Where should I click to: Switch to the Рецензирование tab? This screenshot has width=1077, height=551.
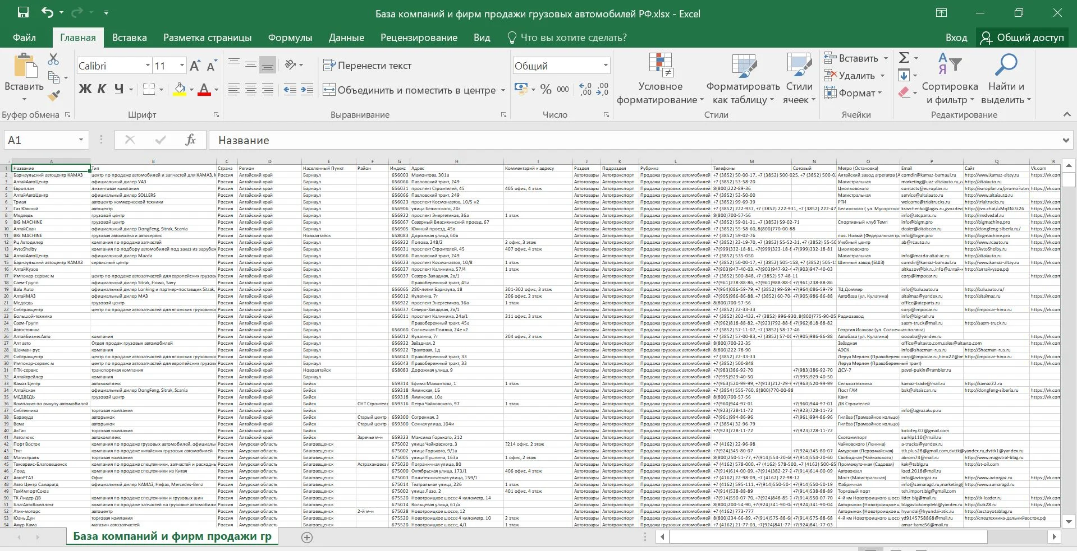[x=419, y=38]
